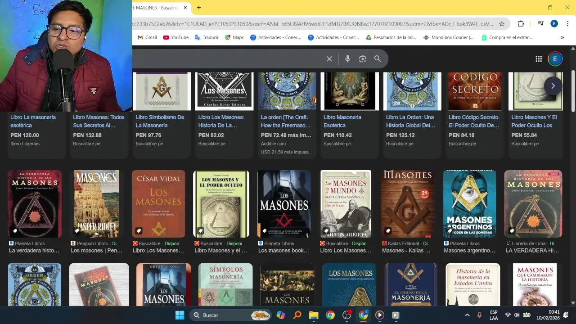The height and width of the screenshot is (324, 576).
Task: Open the Chrome extensions puzzle icon
Action: (x=521, y=24)
